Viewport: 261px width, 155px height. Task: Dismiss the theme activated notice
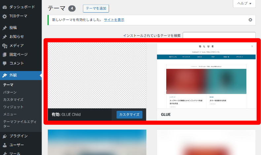pyautogui.click(x=250, y=20)
